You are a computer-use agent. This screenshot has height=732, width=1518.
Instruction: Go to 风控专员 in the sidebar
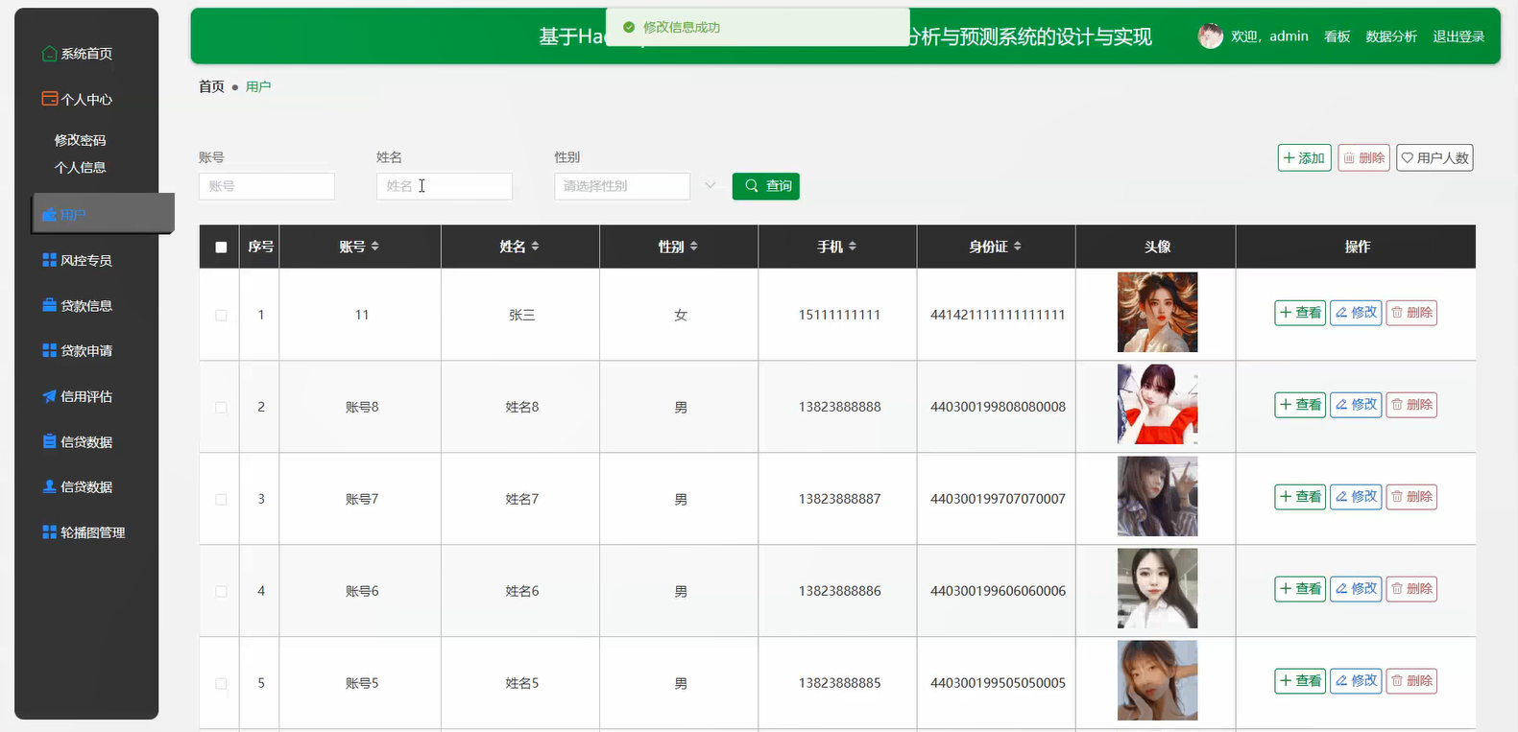pos(86,260)
